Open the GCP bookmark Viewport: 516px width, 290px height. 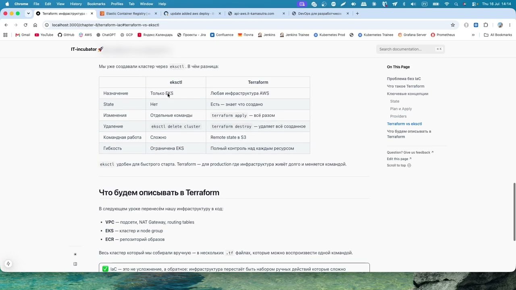(127, 35)
